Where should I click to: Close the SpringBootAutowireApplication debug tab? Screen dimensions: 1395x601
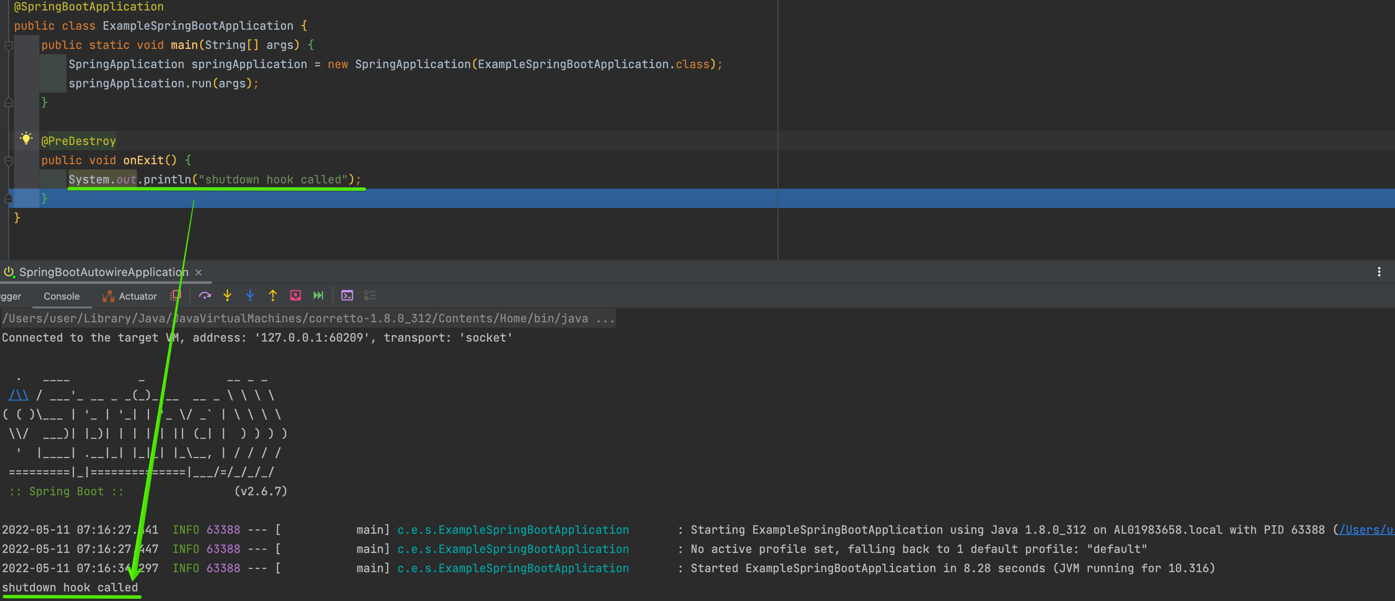[199, 273]
